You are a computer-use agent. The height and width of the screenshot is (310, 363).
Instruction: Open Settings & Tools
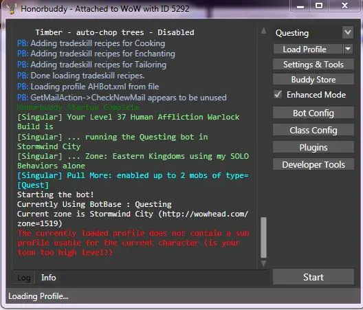(313, 65)
